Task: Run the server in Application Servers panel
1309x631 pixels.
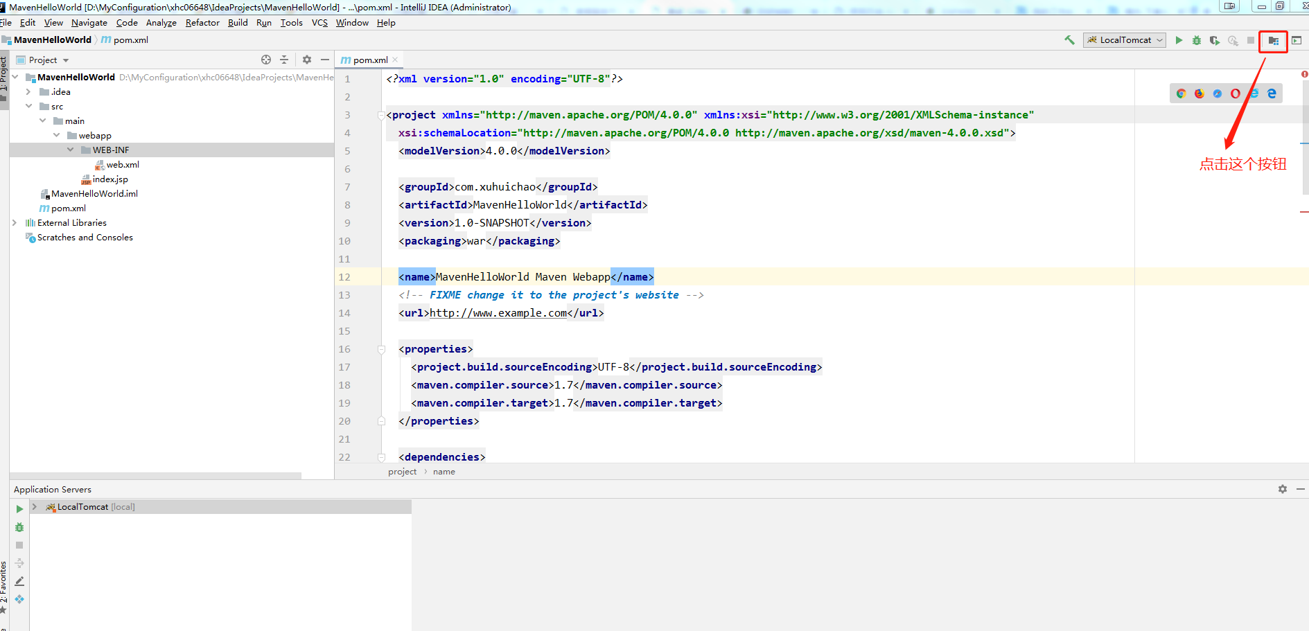Action: 19,509
